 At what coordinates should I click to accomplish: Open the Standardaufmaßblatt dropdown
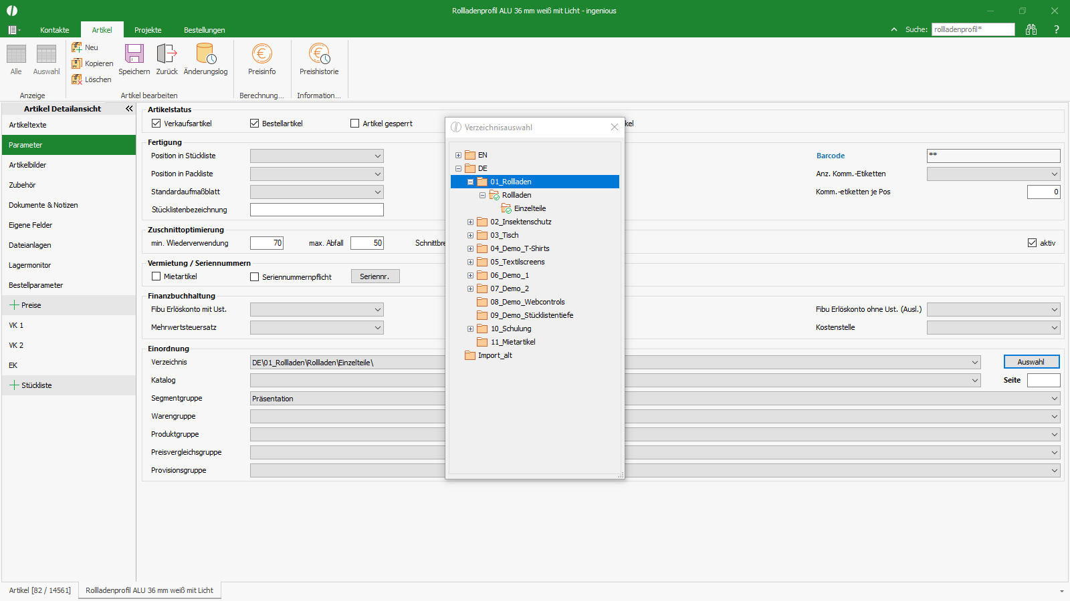point(378,192)
